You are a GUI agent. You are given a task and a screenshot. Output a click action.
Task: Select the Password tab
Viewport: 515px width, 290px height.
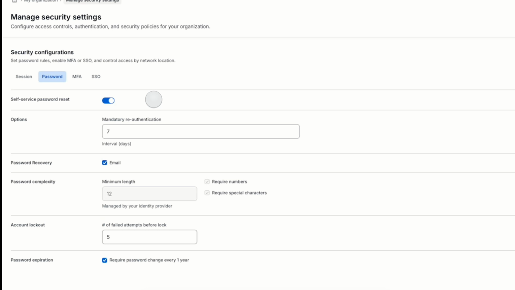click(x=52, y=77)
